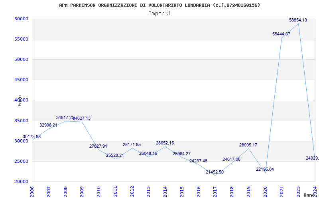Click the 30173.68 first data label
Image resolution: width=319 pixels, height=199 pixels.
32,137
